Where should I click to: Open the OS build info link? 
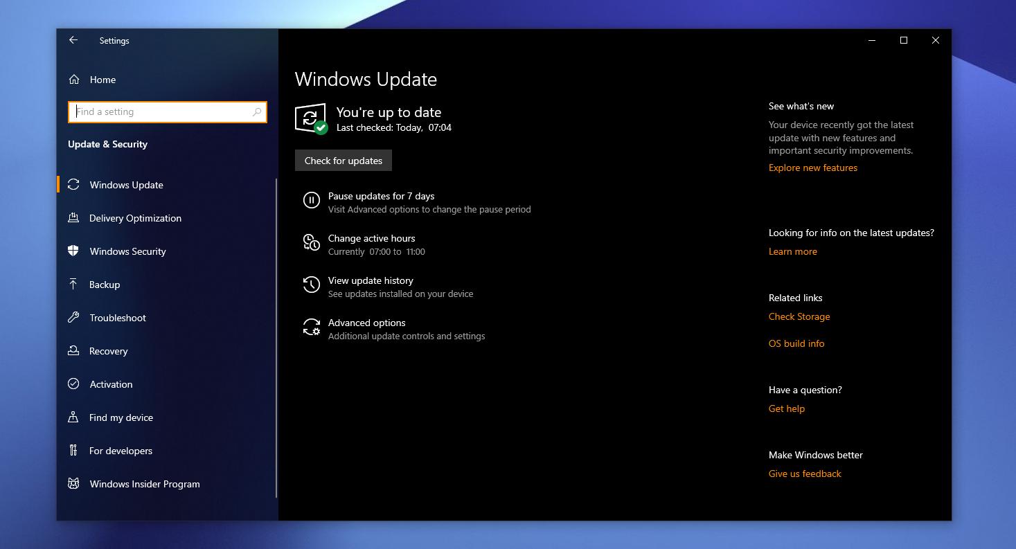point(796,343)
